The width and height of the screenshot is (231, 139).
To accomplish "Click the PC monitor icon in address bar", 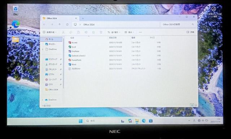I will point(75,24).
